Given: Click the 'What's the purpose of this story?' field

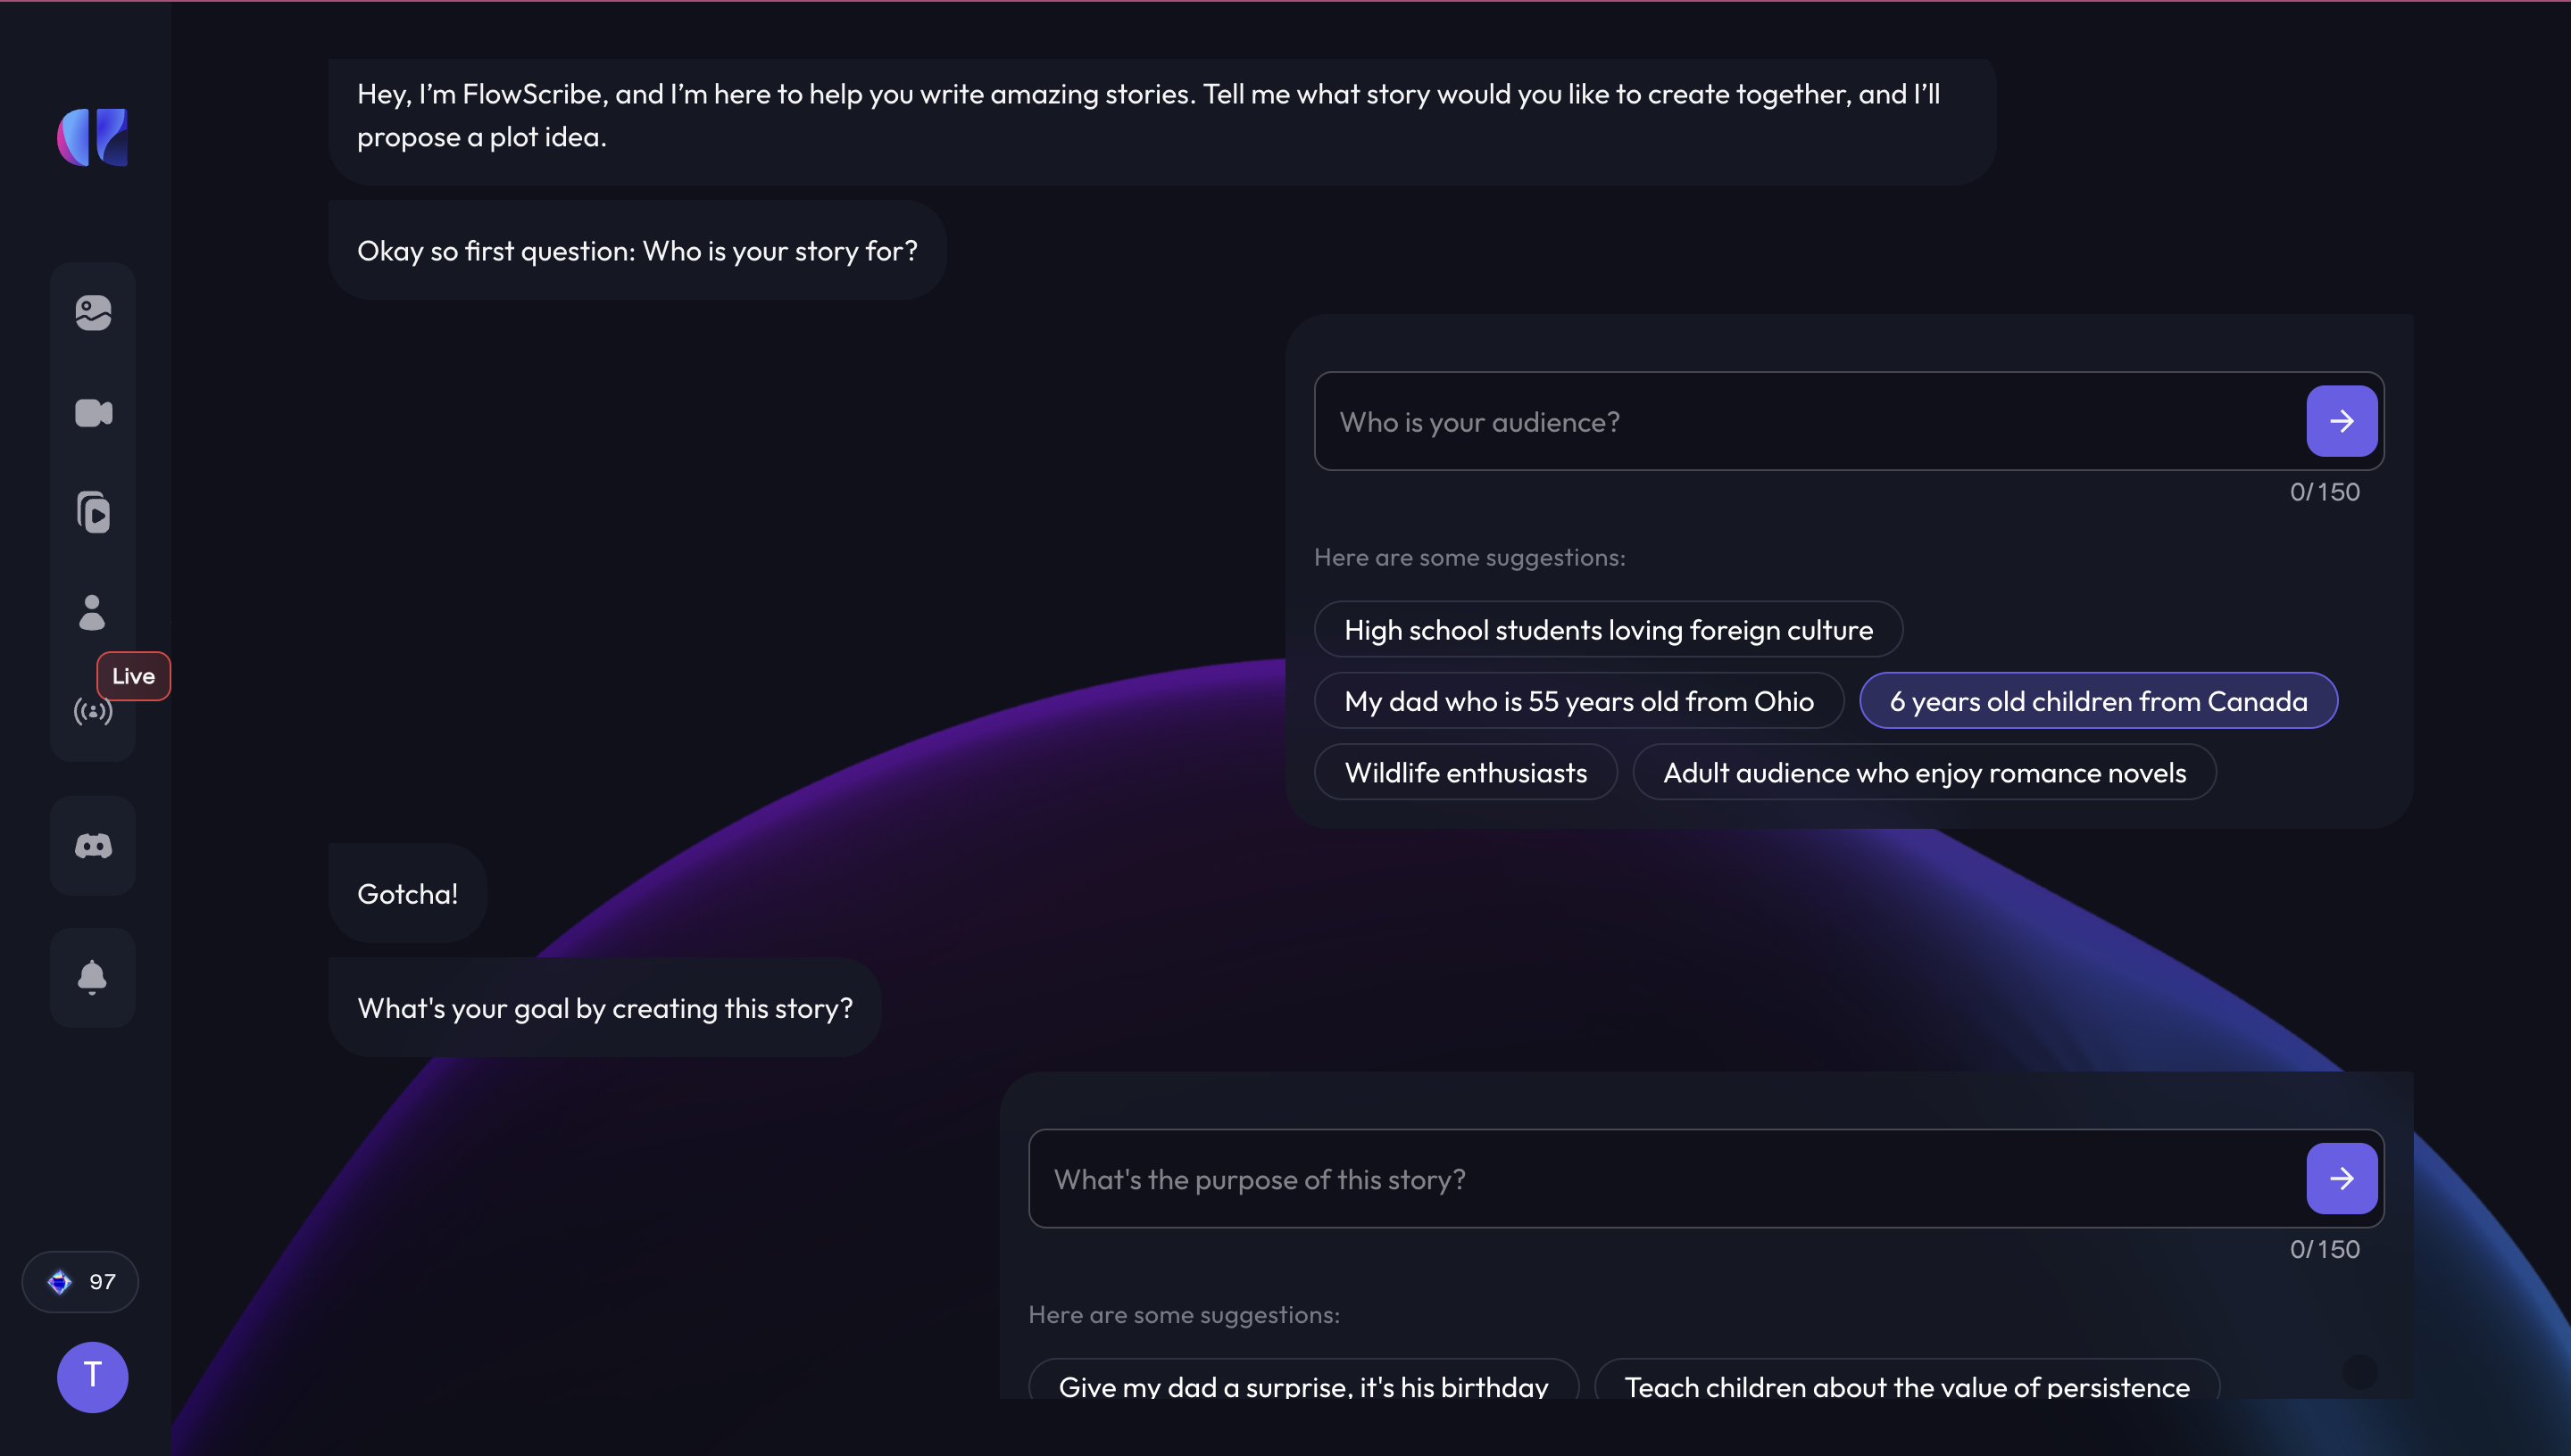Looking at the screenshot, I should click(x=1666, y=1179).
